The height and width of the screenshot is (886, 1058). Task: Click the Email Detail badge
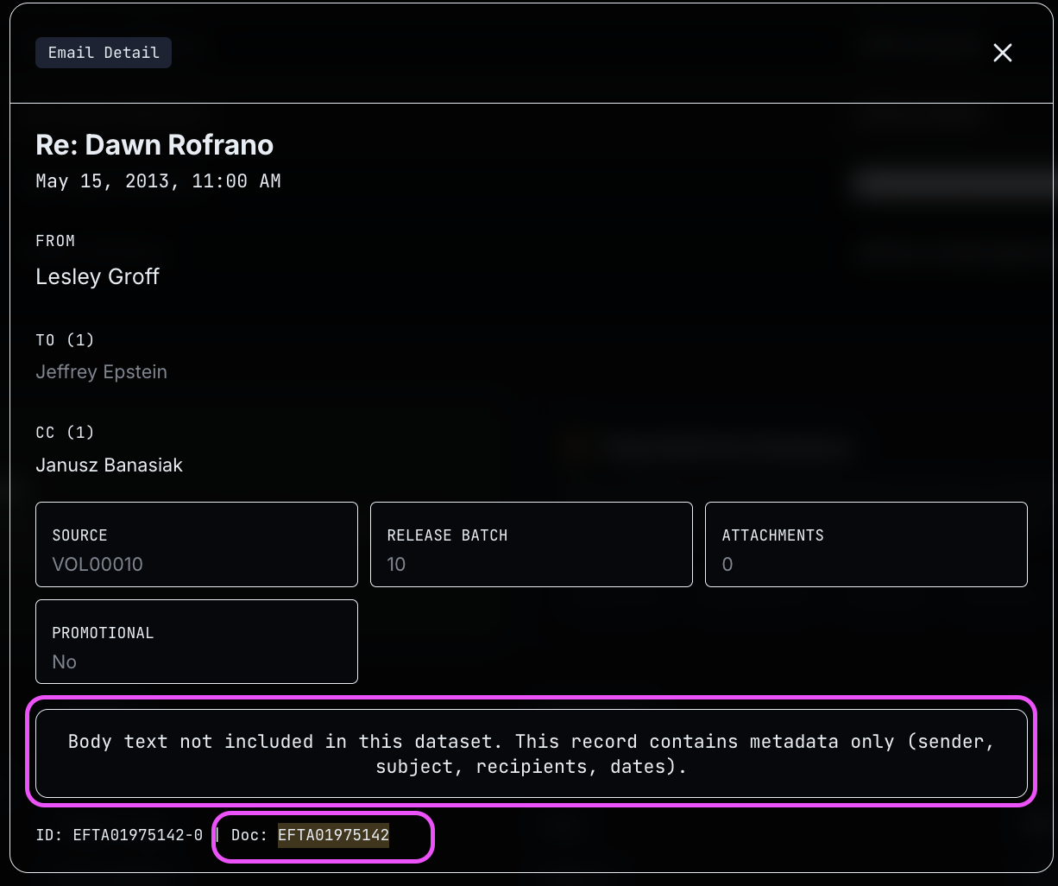(x=104, y=53)
